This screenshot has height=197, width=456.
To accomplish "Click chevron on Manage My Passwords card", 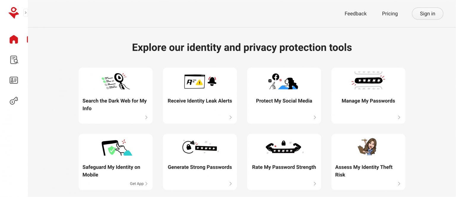I will (x=399, y=117).
